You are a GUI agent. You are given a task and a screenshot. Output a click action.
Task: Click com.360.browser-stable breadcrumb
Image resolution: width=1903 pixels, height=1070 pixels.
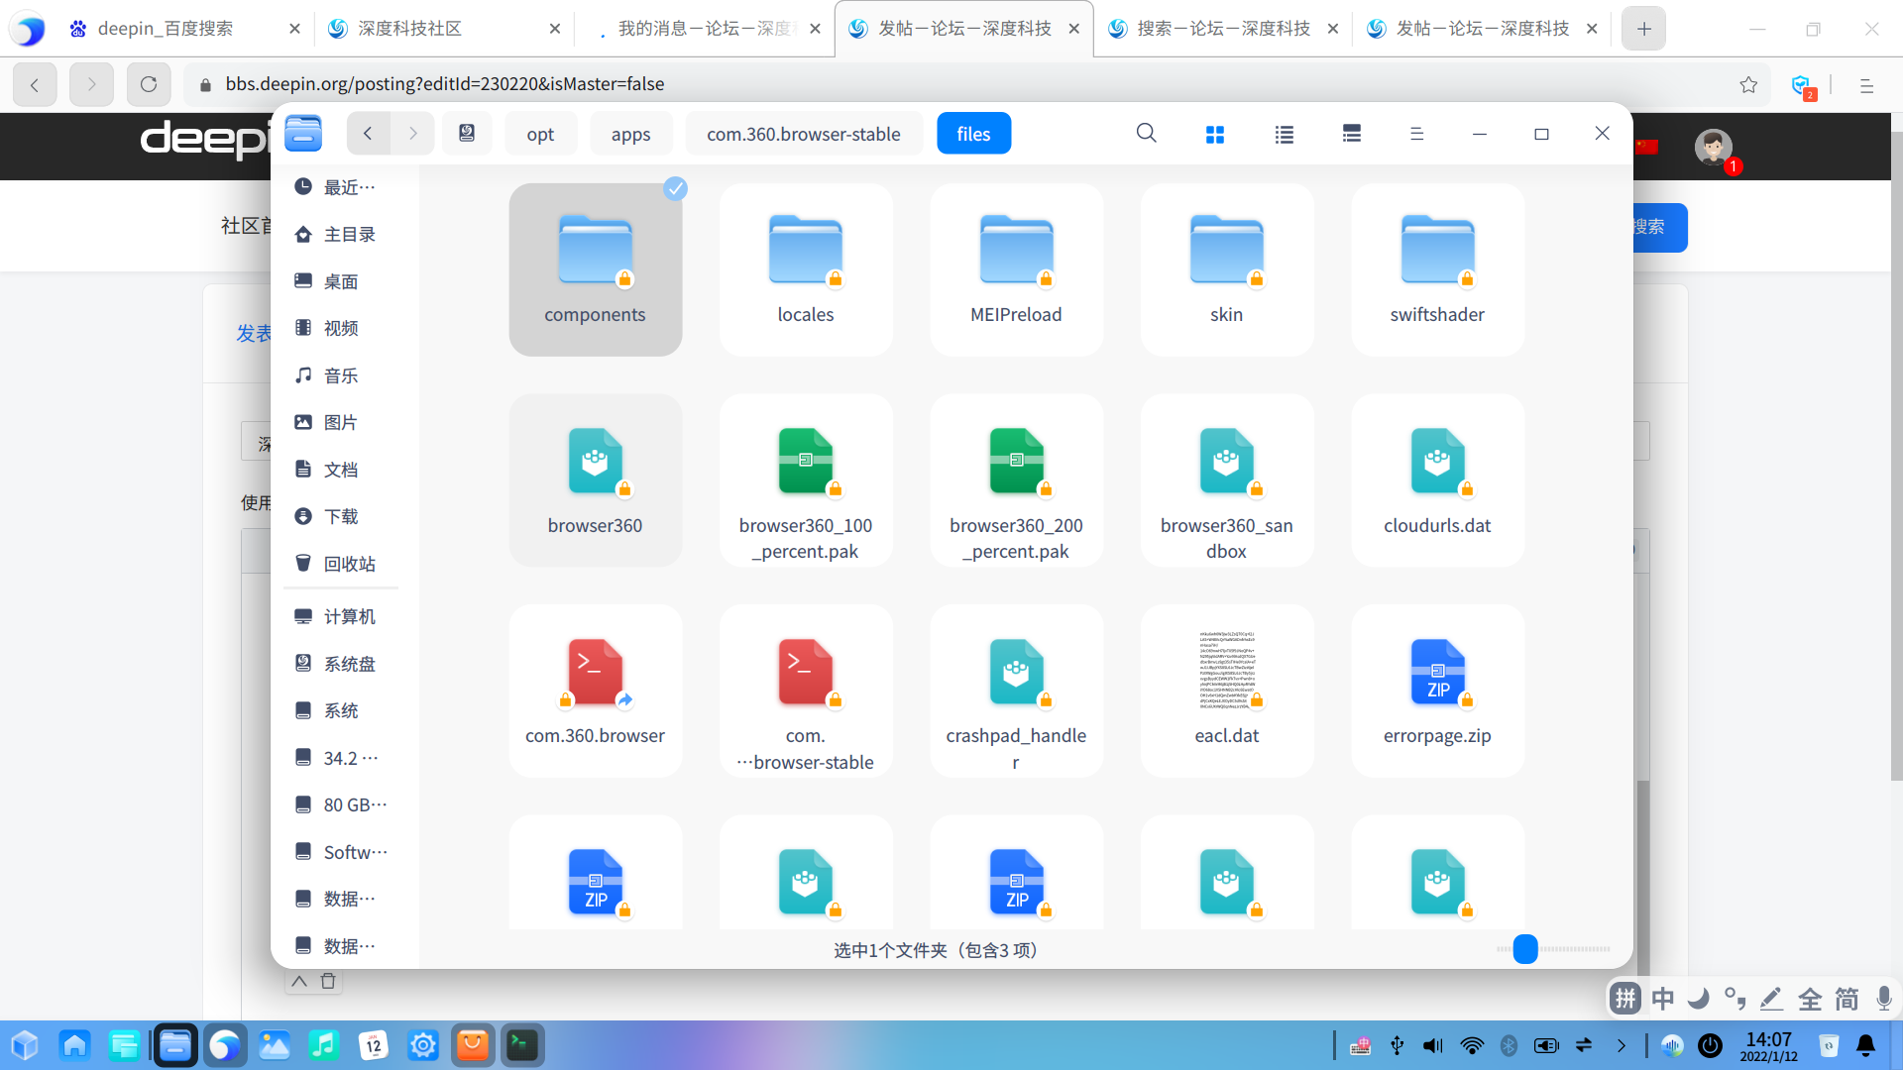click(x=803, y=134)
